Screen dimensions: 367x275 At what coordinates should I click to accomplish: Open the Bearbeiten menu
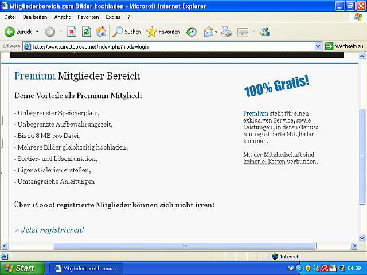coord(35,17)
